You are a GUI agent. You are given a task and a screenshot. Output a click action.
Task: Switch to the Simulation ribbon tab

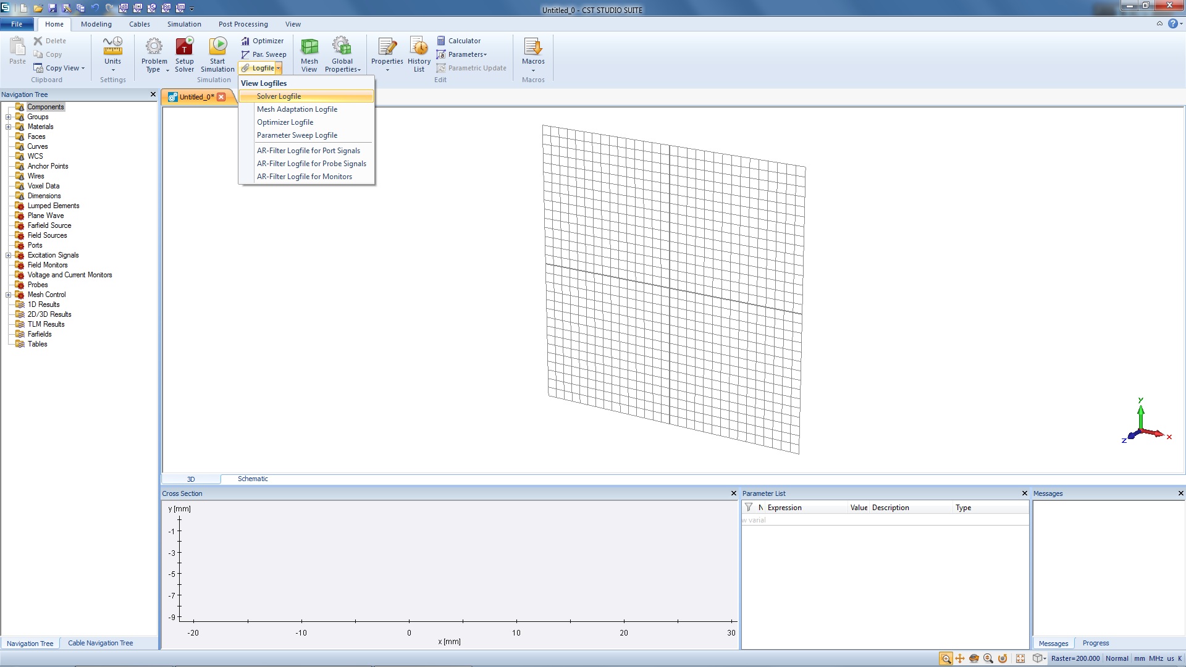184,24
